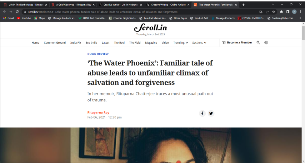Share article via Facebook icon
The height and width of the screenshot is (163, 305).
(202, 114)
